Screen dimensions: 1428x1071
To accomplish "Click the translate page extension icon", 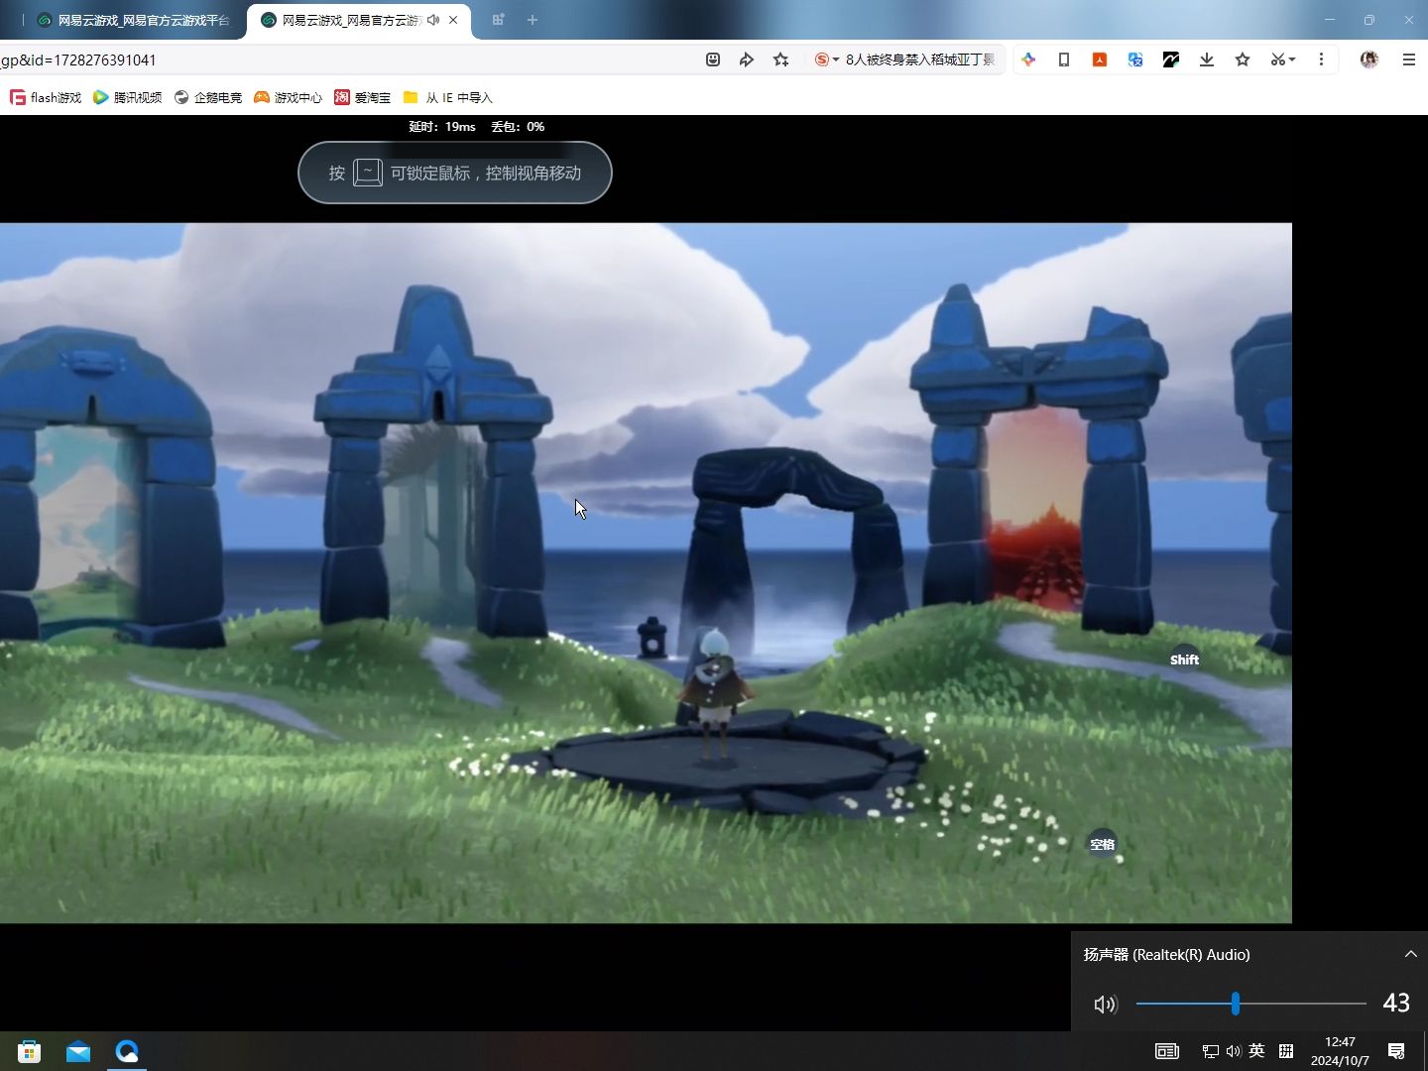I will [x=1135, y=59].
